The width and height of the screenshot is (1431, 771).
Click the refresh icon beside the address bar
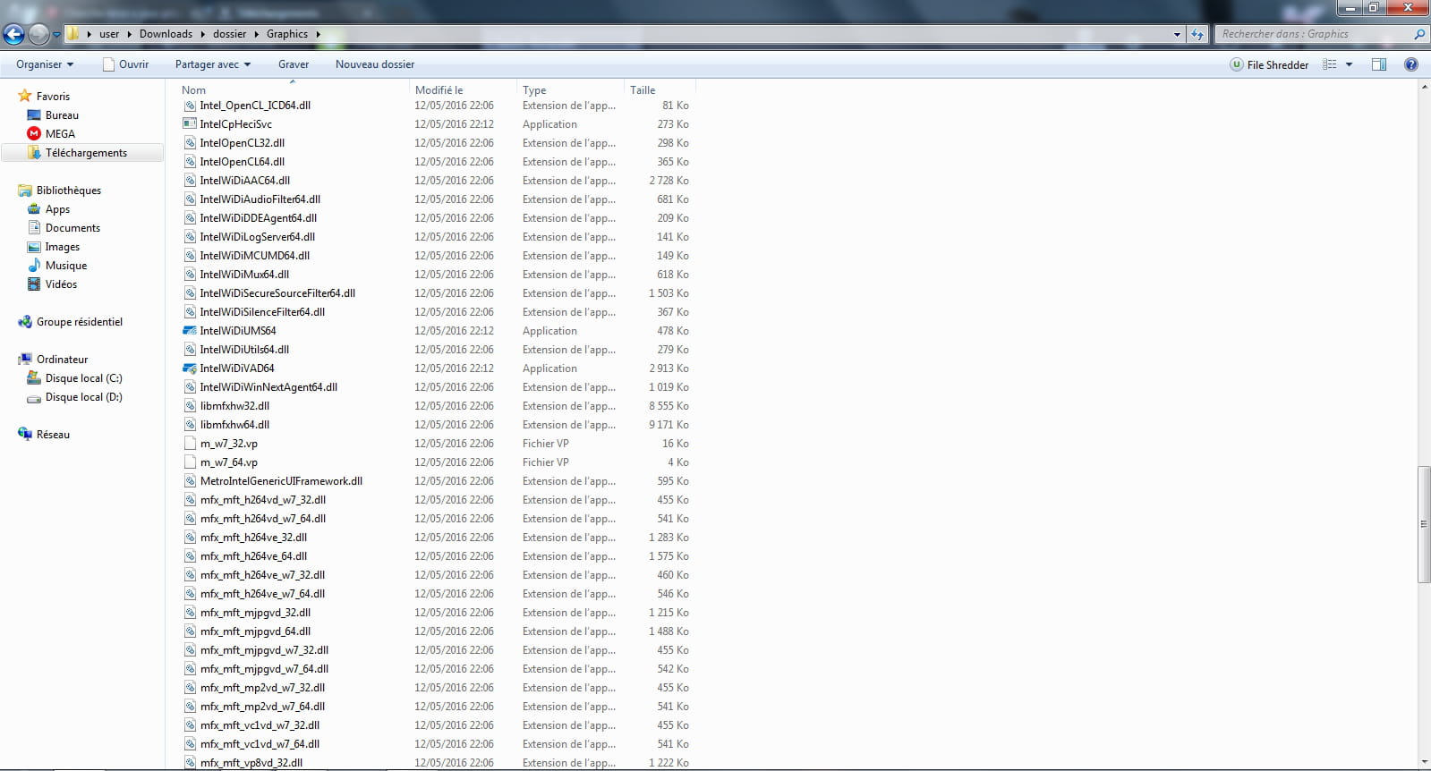pyautogui.click(x=1197, y=34)
